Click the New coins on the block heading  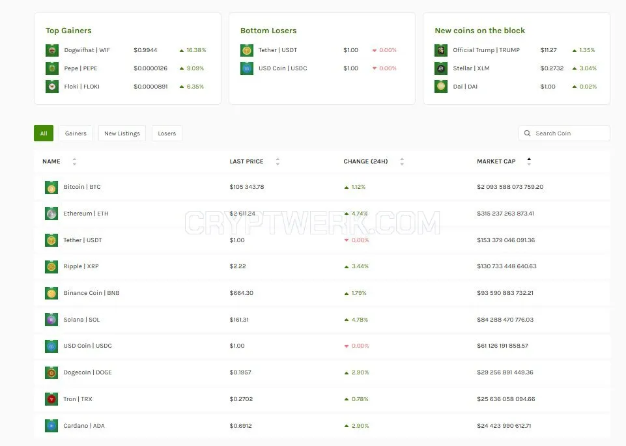point(480,31)
